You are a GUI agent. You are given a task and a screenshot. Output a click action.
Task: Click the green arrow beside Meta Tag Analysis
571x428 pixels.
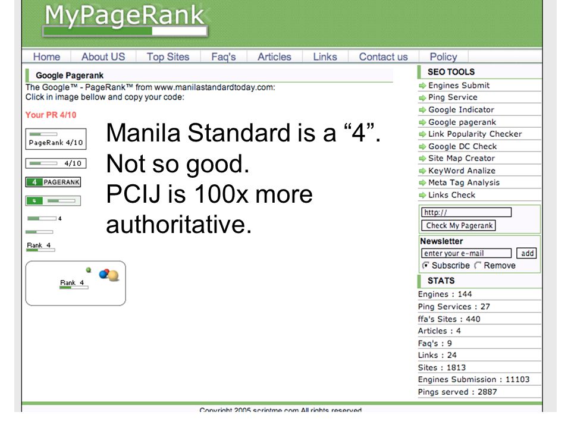[x=422, y=183]
